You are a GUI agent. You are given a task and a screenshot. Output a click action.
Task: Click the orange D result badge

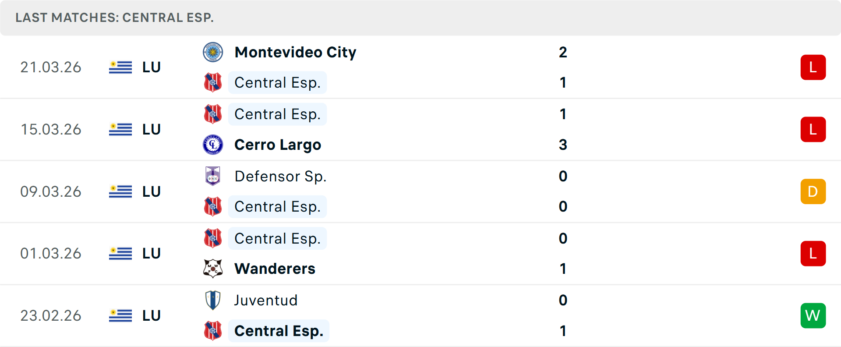pos(813,191)
